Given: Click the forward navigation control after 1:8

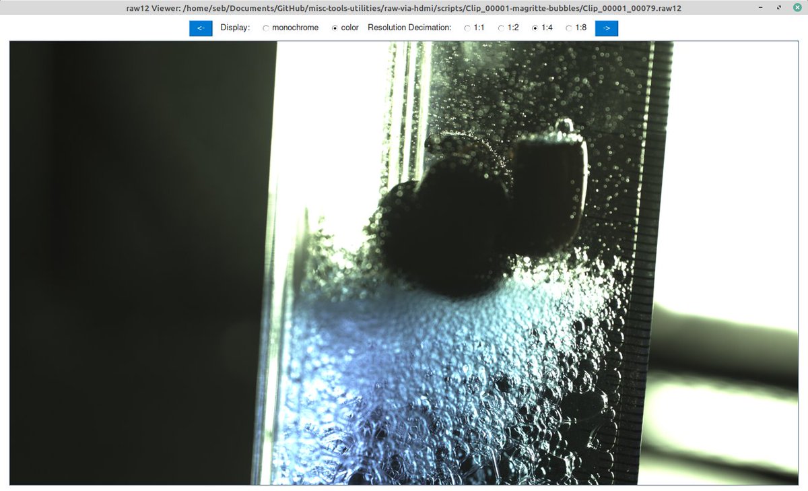Looking at the screenshot, I should click(606, 28).
